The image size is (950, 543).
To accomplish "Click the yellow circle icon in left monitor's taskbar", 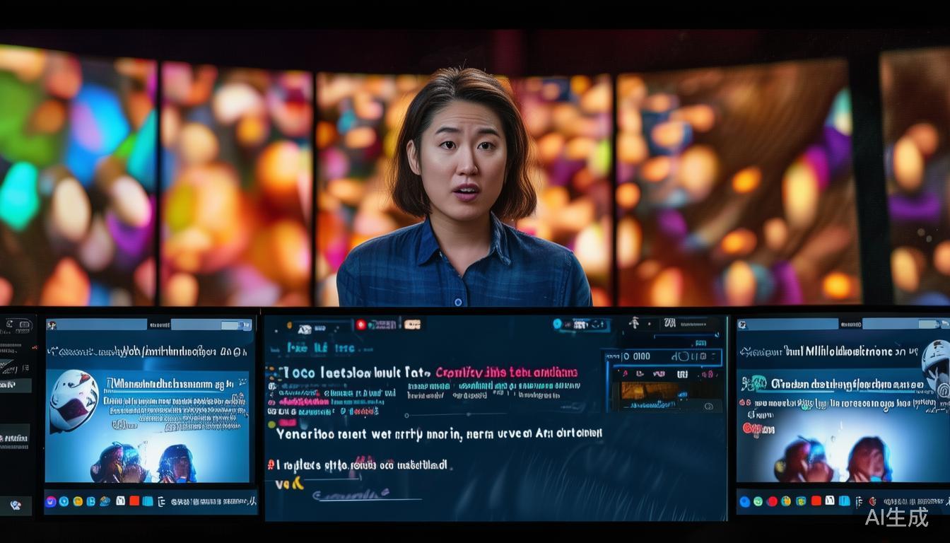I will point(78,501).
